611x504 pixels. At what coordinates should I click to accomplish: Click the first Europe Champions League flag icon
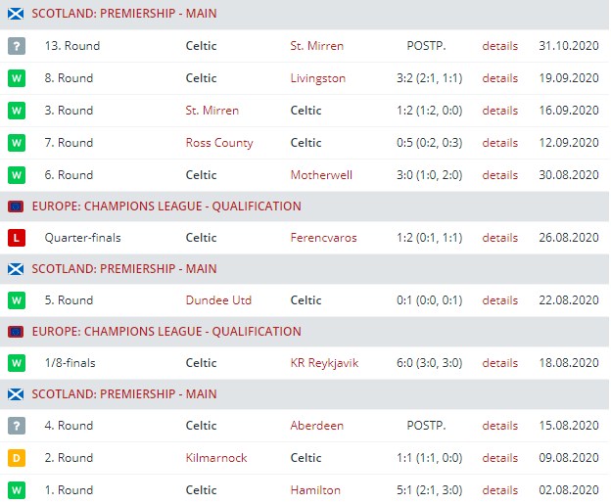pos(16,206)
